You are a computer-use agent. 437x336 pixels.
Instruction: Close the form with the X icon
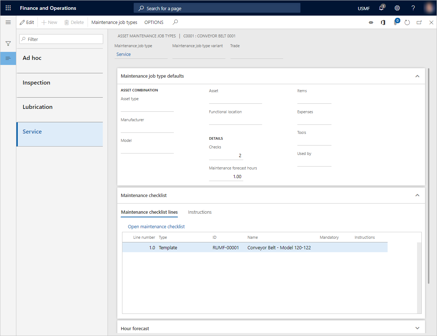click(x=431, y=22)
